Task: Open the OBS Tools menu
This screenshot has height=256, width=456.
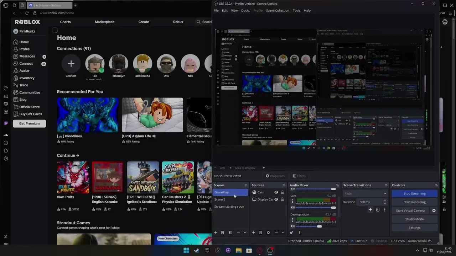Action: [x=296, y=11]
